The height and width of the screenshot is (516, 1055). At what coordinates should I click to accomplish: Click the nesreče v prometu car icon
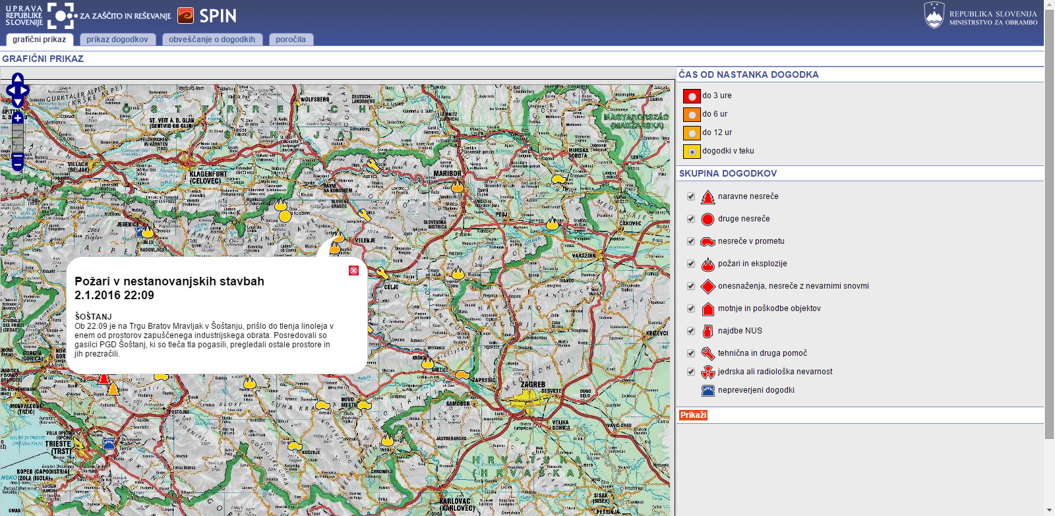[708, 242]
